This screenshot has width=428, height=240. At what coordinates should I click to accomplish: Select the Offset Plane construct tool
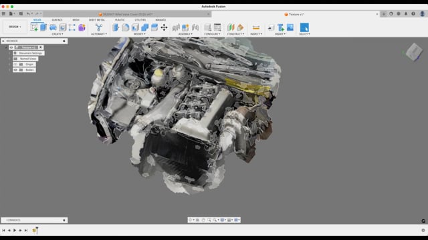click(x=231, y=27)
